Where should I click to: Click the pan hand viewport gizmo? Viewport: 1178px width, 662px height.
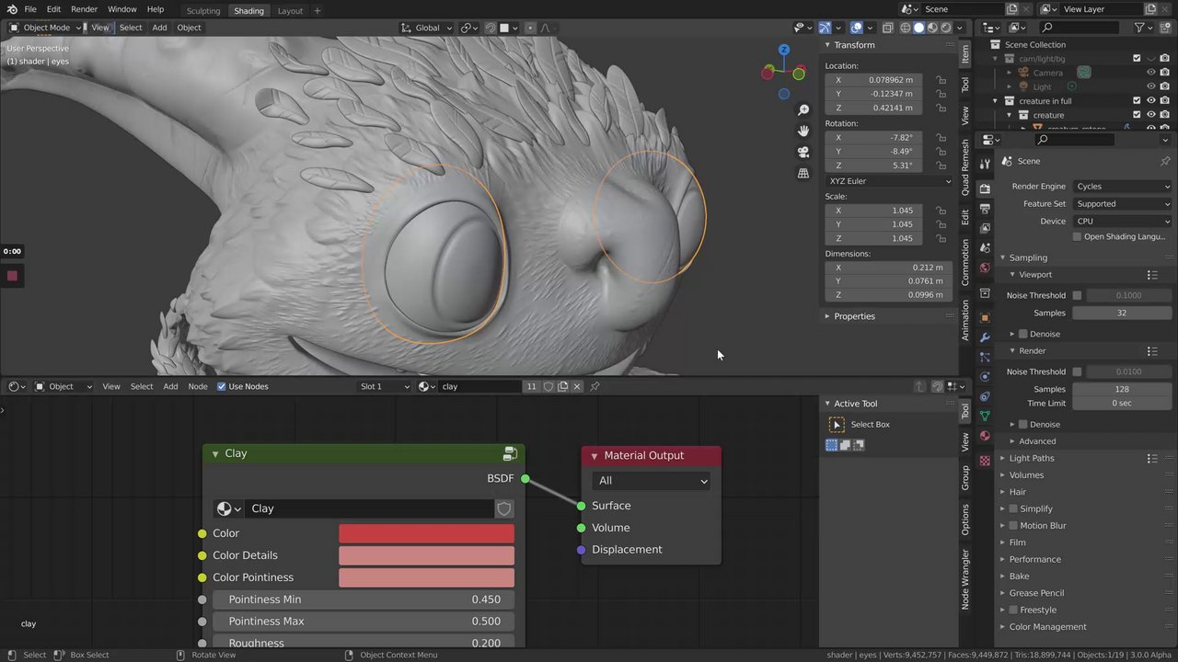(803, 131)
